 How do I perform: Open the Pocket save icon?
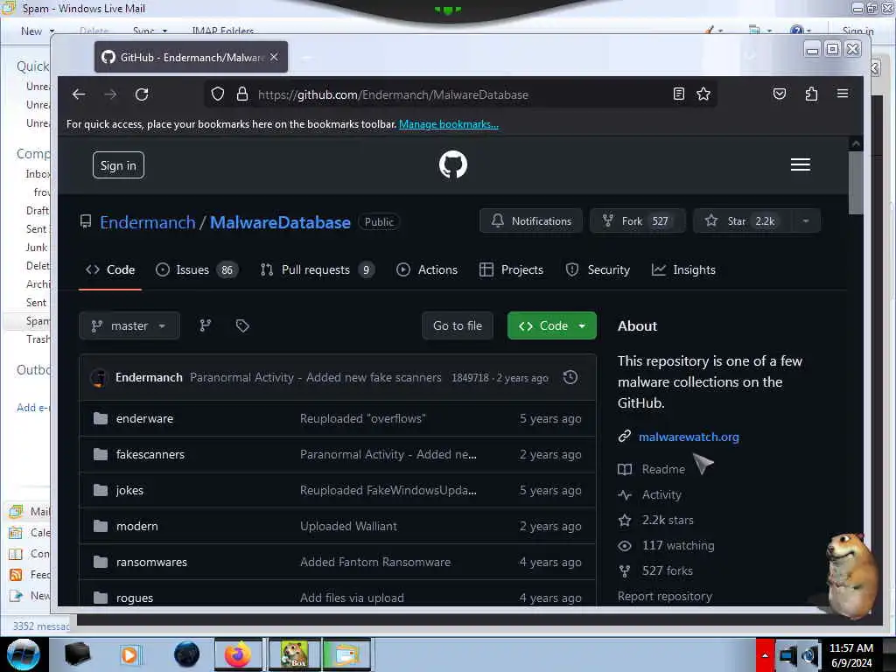(780, 94)
